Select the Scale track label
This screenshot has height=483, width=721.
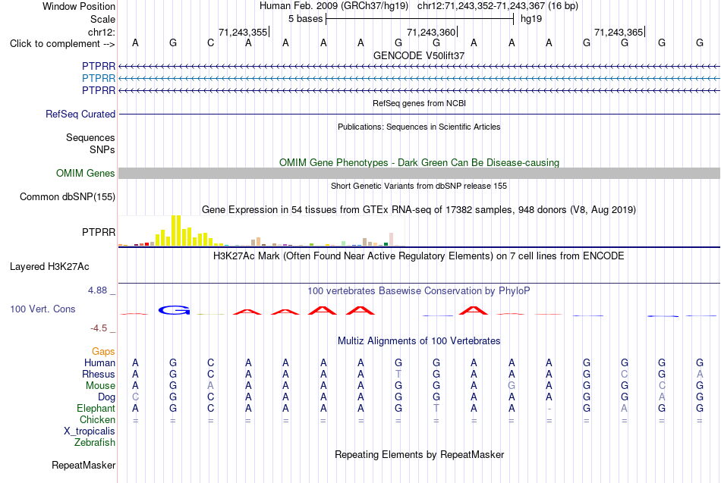pyautogui.click(x=102, y=19)
